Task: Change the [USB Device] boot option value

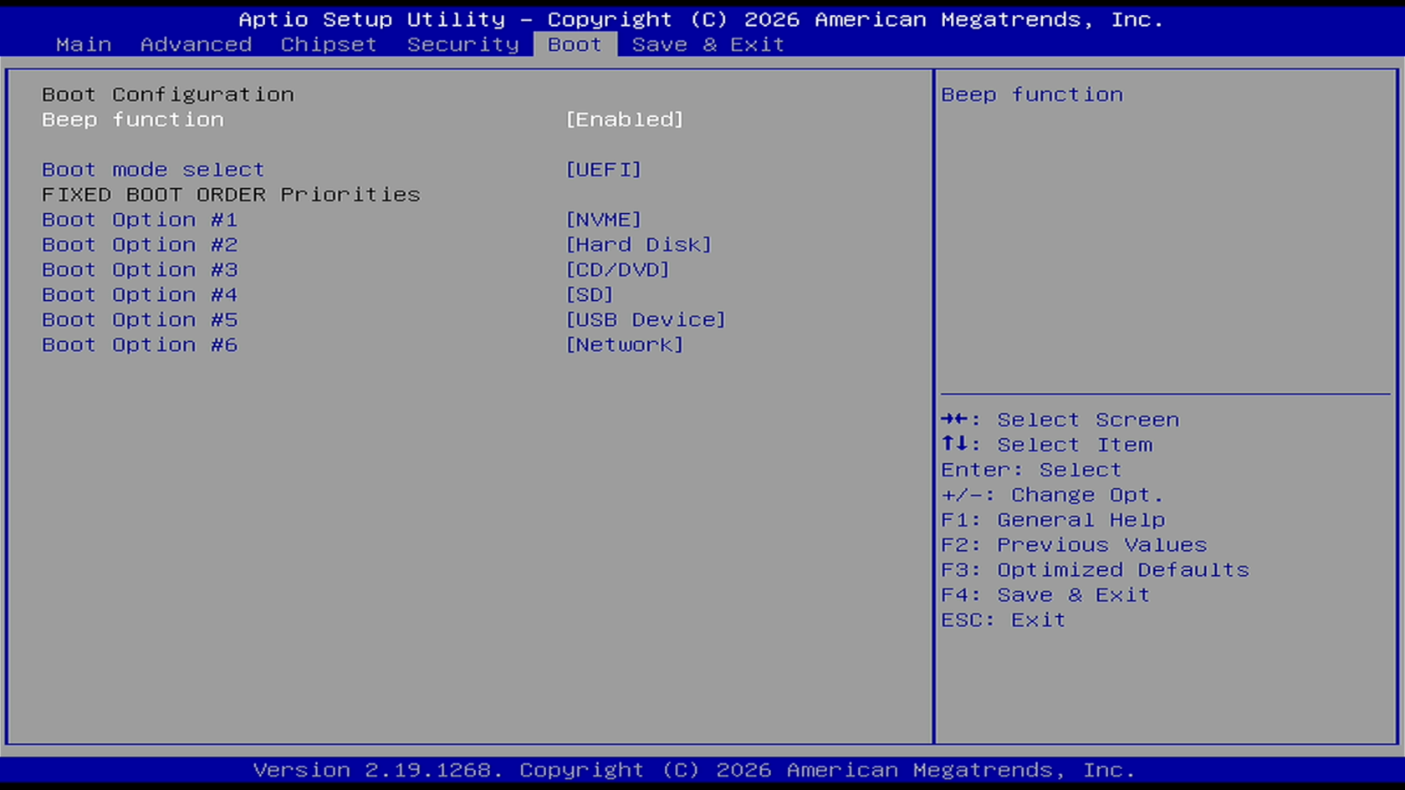Action: coord(646,320)
